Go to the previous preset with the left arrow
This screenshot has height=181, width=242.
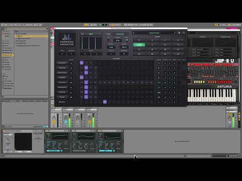[134, 33]
